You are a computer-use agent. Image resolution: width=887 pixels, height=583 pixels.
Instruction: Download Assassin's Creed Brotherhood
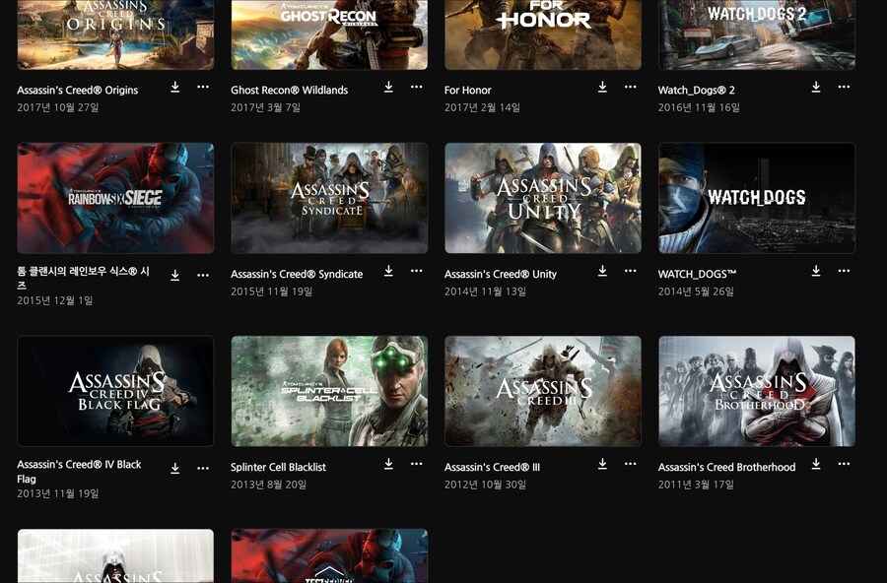[816, 465]
